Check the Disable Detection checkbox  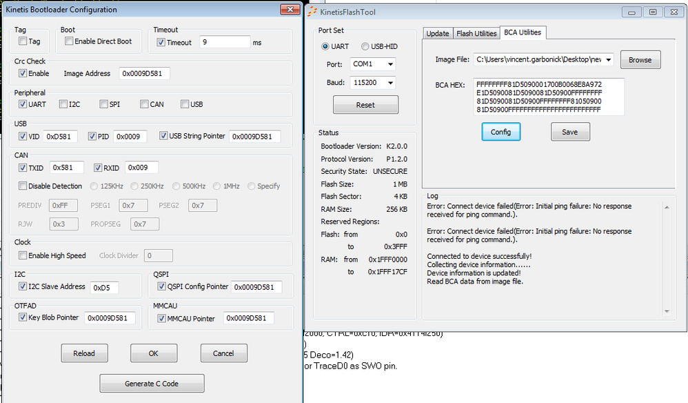[23, 186]
